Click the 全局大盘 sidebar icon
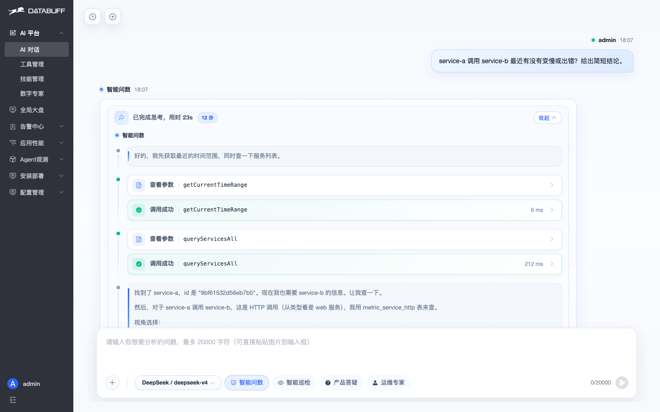The height and width of the screenshot is (412, 660). pyautogui.click(x=13, y=110)
